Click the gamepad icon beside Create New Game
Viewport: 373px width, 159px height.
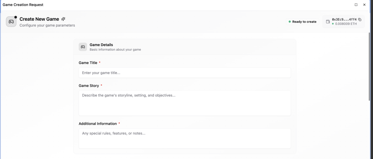(x=11, y=22)
